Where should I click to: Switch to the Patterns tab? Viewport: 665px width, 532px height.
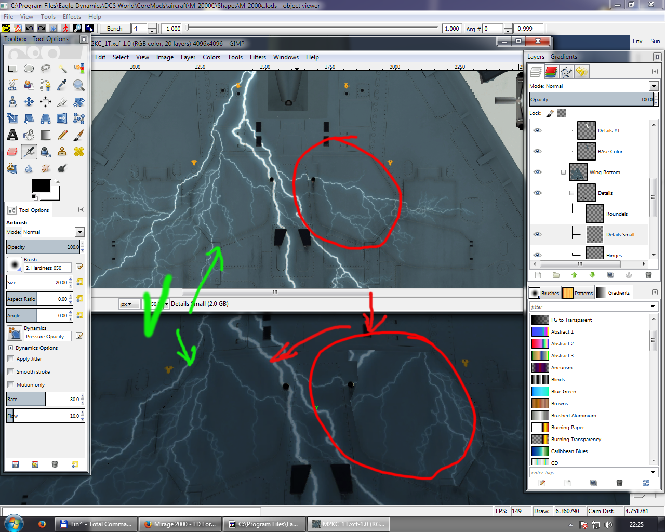pyautogui.click(x=578, y=293)
